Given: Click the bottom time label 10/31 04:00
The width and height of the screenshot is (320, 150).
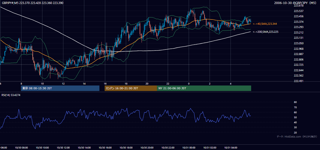Looking at the screenshot, I should point(230,148).
